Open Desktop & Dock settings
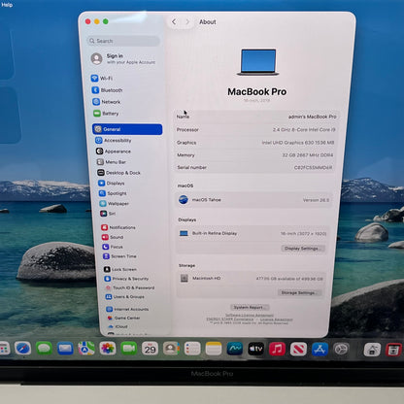The image size is (404, 404). click(119, 173)
